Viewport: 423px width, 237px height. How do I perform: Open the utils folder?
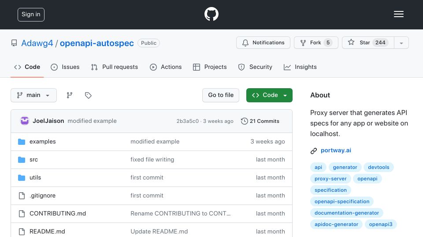35,178
